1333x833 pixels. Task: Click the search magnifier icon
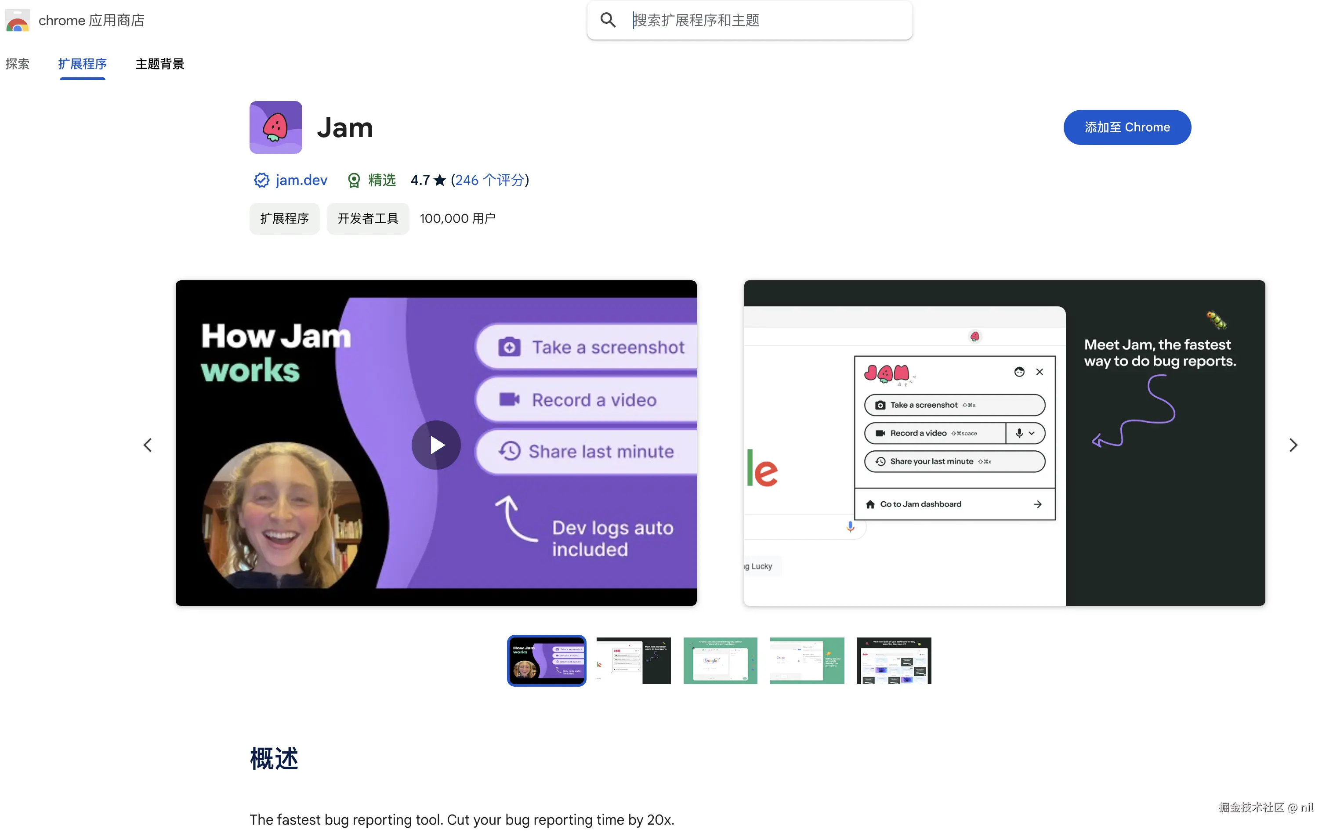click(608, 20)
